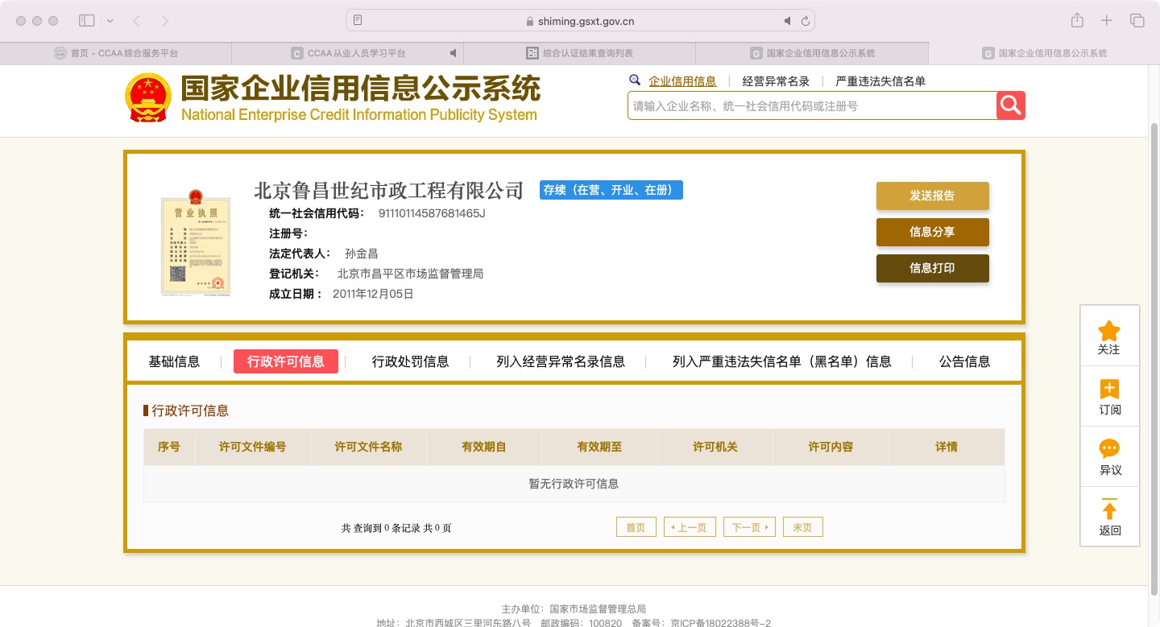This screenshot has width=1160, height=627.
Task: Click the 有效期至 column header
Action: [599, 447]
